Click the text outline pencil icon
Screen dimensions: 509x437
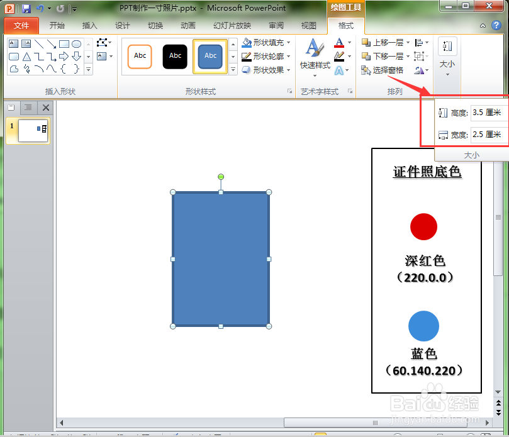click(x=339, y=57)
